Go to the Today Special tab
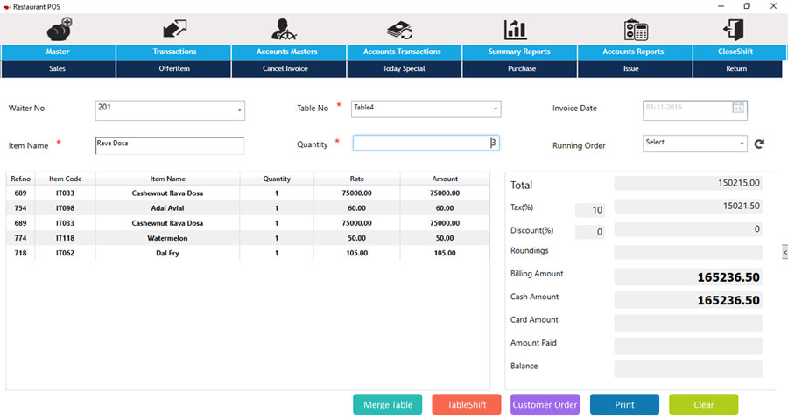 (403, 68)
